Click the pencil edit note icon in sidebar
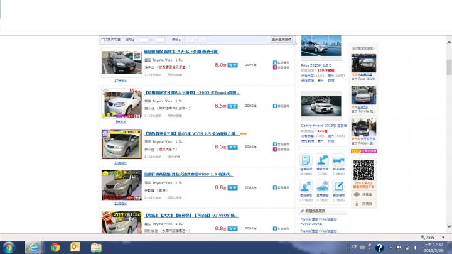The height and width of the screenshot is (254, 452). pos(338,186)
